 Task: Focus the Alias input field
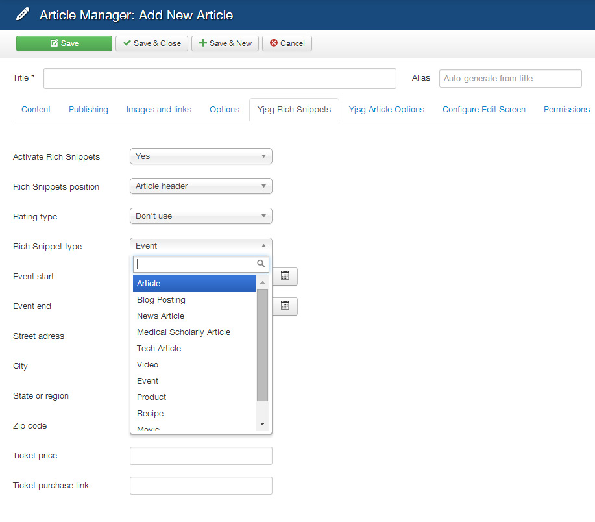pyautogui.click(x=511, y=79)
